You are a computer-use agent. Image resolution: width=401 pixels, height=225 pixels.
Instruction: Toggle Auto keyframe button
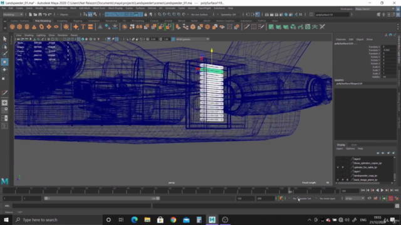tap(391, 198)
